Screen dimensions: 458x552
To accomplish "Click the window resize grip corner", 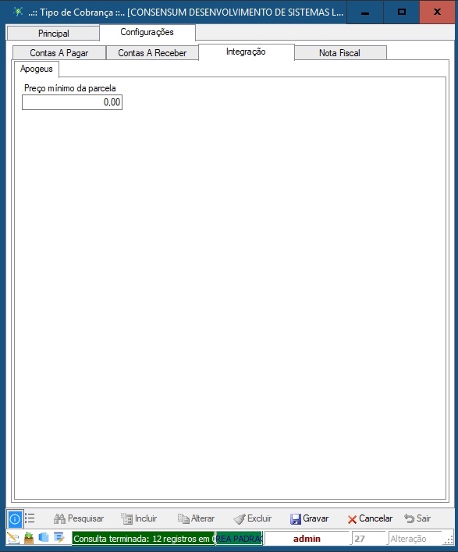I will (449, 540).
